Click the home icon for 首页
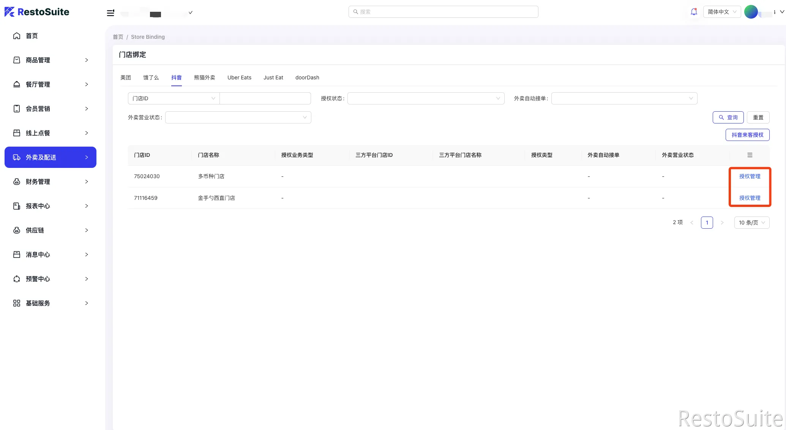This screenshot has width=786, height=430. tap(17, 36)
